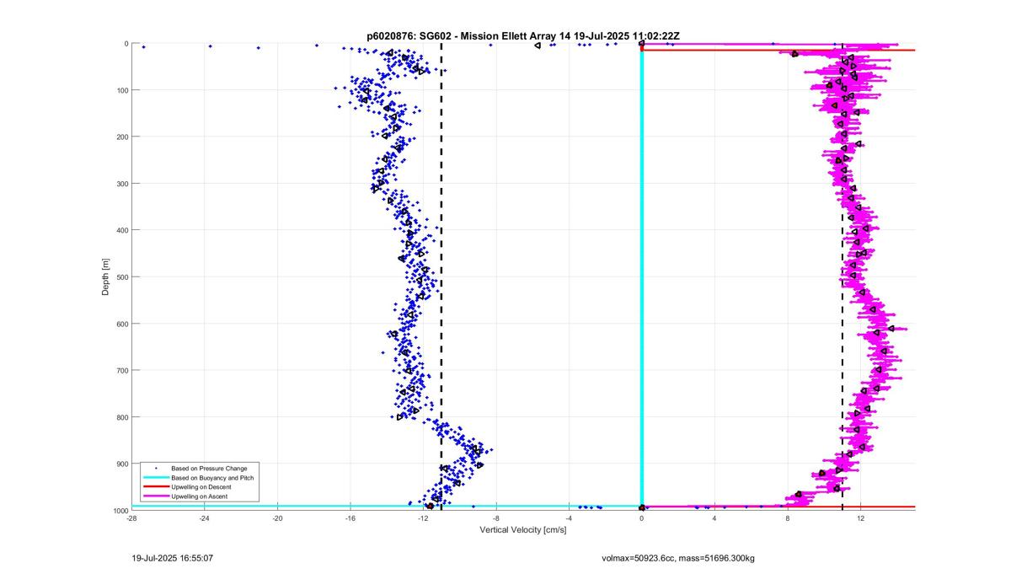Viewport: 1011px width, 574px height.
Task: Click the depth axis tick label '400'
Action: (121, 230)
